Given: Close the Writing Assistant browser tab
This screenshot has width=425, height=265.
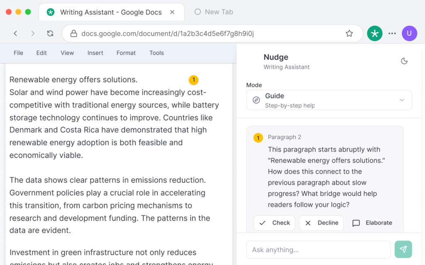Looking at the screenshot, I should (172, 12).
